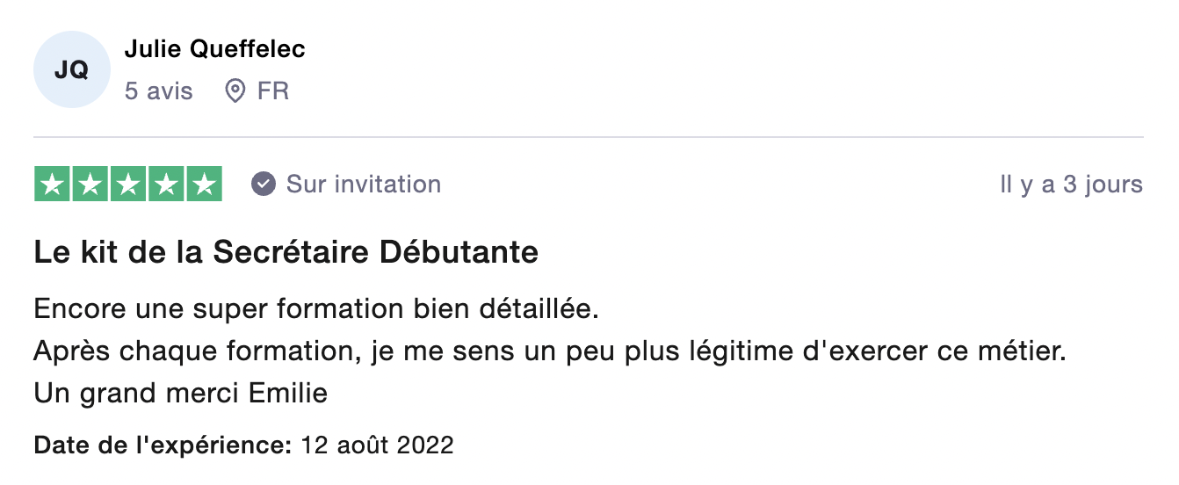Click the "5 avis" review count
This screenshot has height=485, width=1179.
(x=158, y=90)
